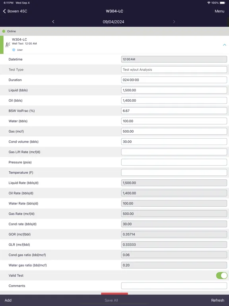Click the Pressure (psia) input field
The height and width of the screenshot is (306, 229).
pos(174,162)
